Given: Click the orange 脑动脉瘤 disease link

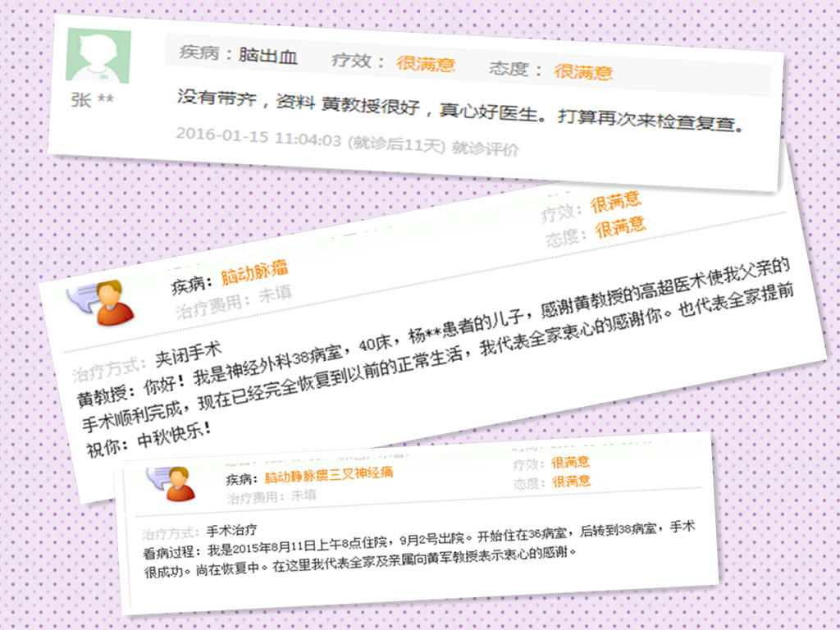Looking at the screenshot, I should (254, 272).
